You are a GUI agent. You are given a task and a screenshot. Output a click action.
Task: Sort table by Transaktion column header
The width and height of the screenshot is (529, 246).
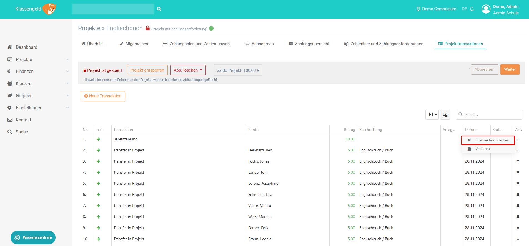(x=123, y=130)
